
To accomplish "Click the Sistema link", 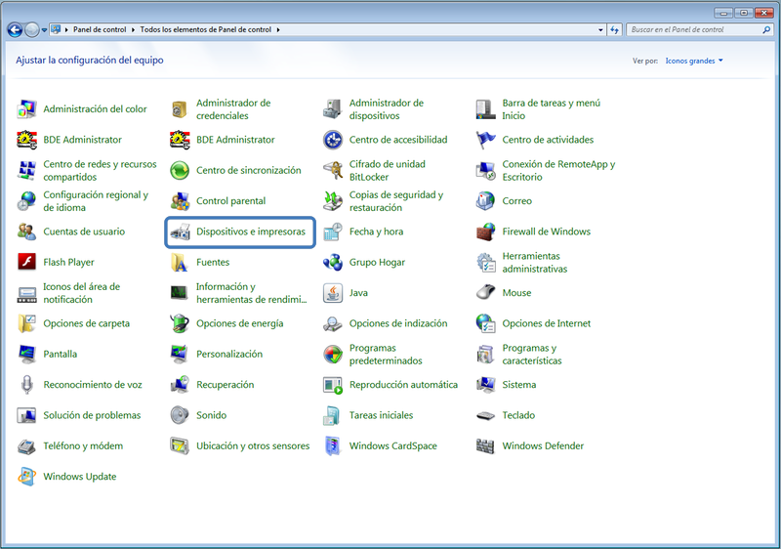I will click(519, 385).
